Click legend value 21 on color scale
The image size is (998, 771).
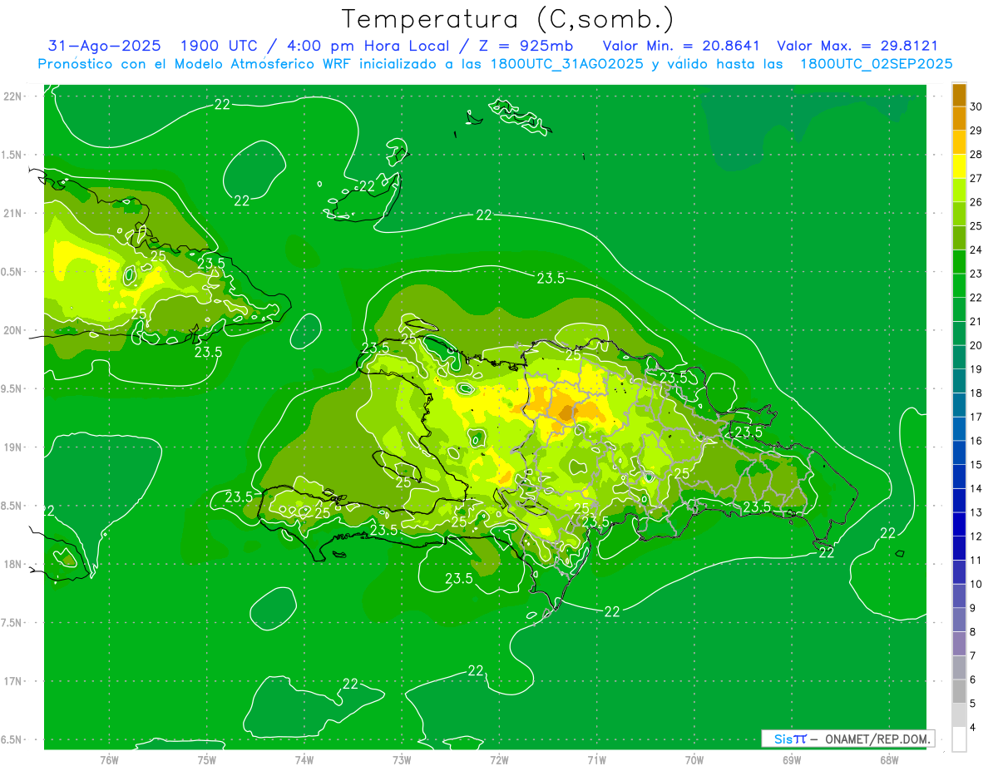[x=977, y=322]
